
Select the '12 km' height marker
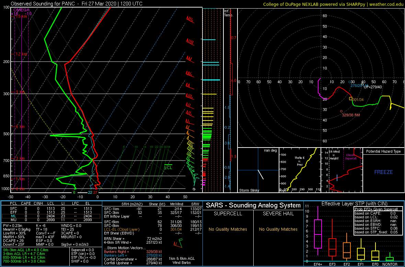click(21, 54)
